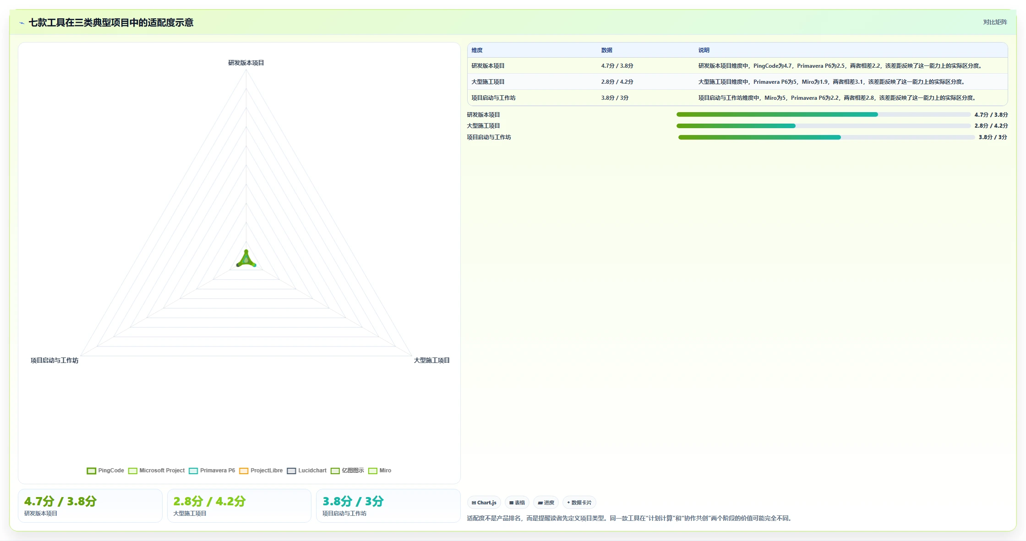Click the 3.8分 / 3分 table cell
The height and width of the screenshot is (541, 1026).
tap(615, 98)
